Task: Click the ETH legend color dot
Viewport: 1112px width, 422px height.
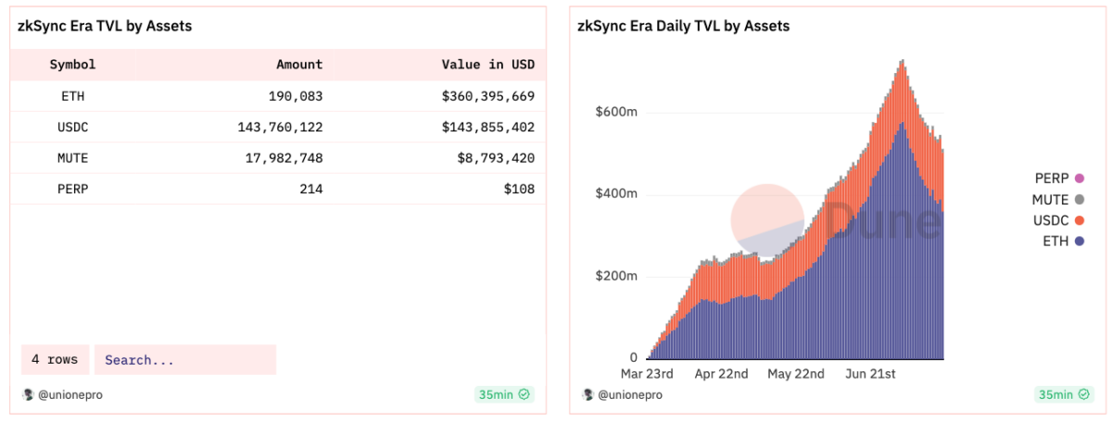Action: tap(1080, 242)
